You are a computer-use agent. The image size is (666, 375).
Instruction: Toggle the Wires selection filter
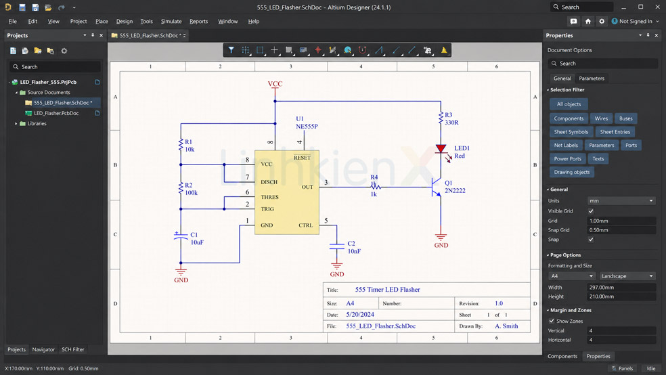point(601,118)
